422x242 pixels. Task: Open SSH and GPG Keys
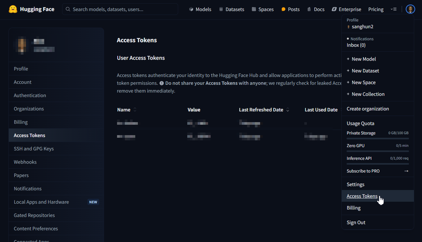(56, 148)
